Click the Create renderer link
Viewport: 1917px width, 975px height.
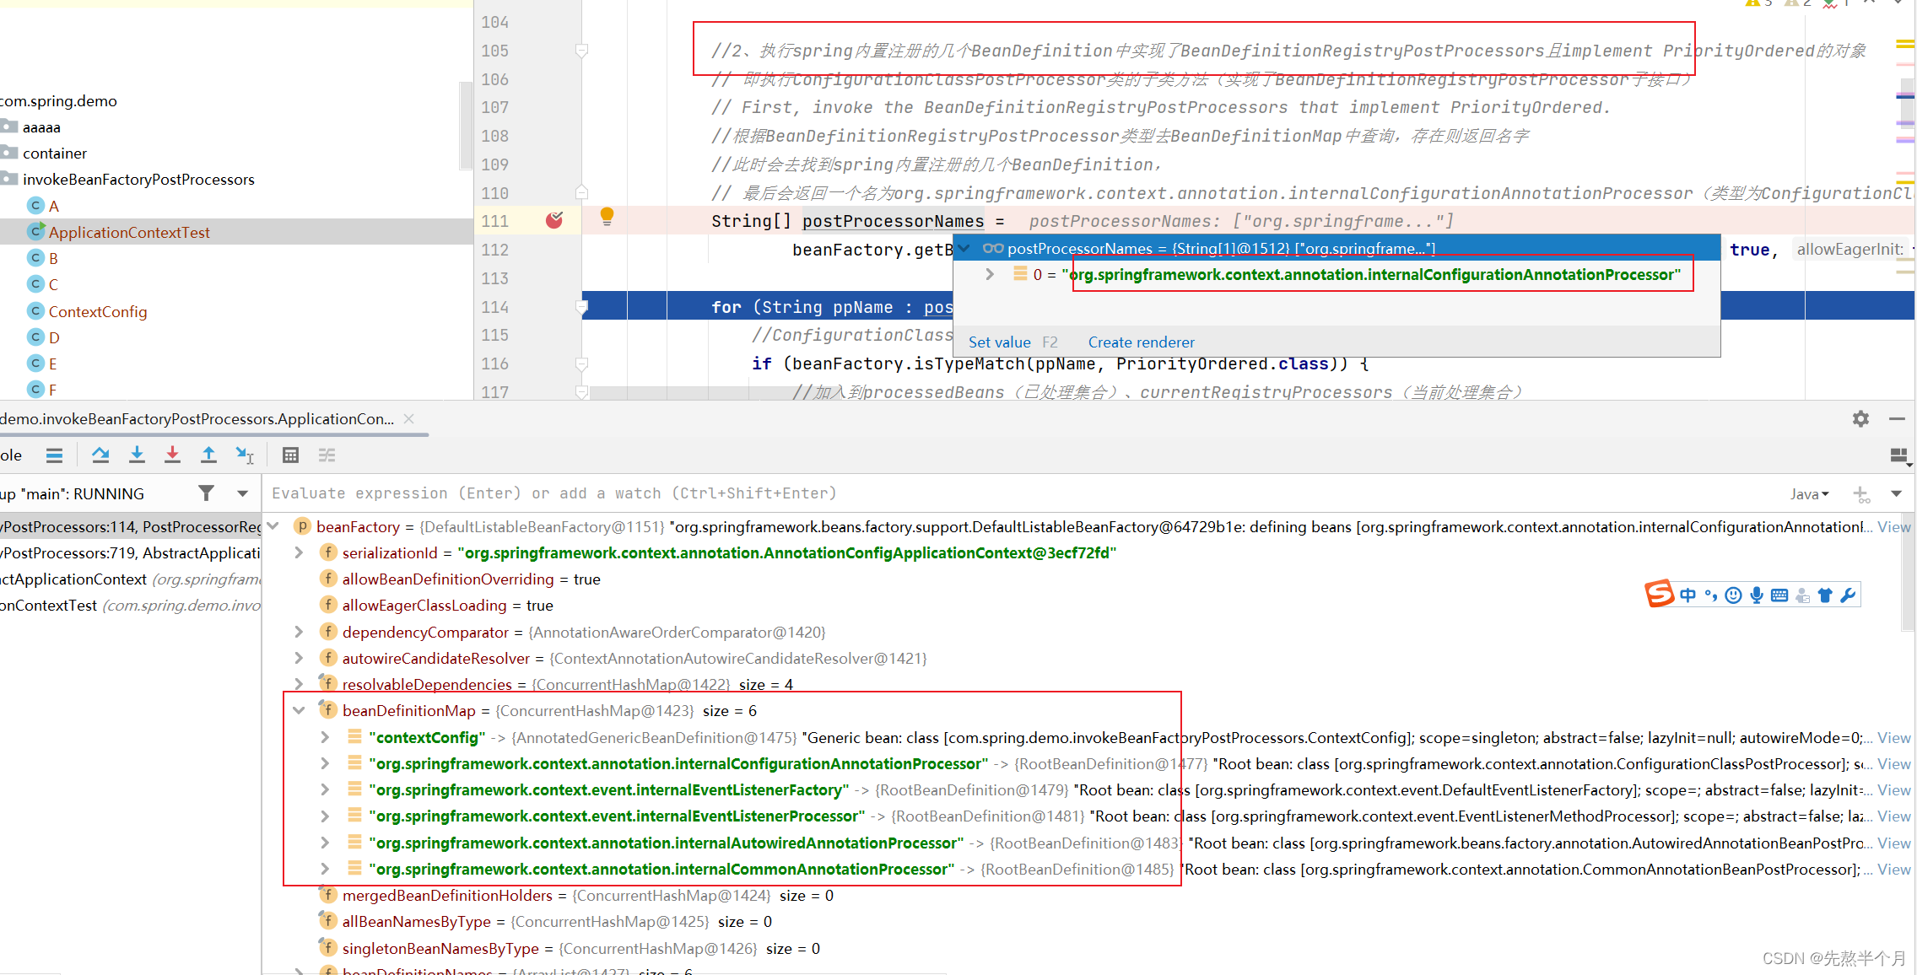pyautogui.click(x=1141, y=342)
